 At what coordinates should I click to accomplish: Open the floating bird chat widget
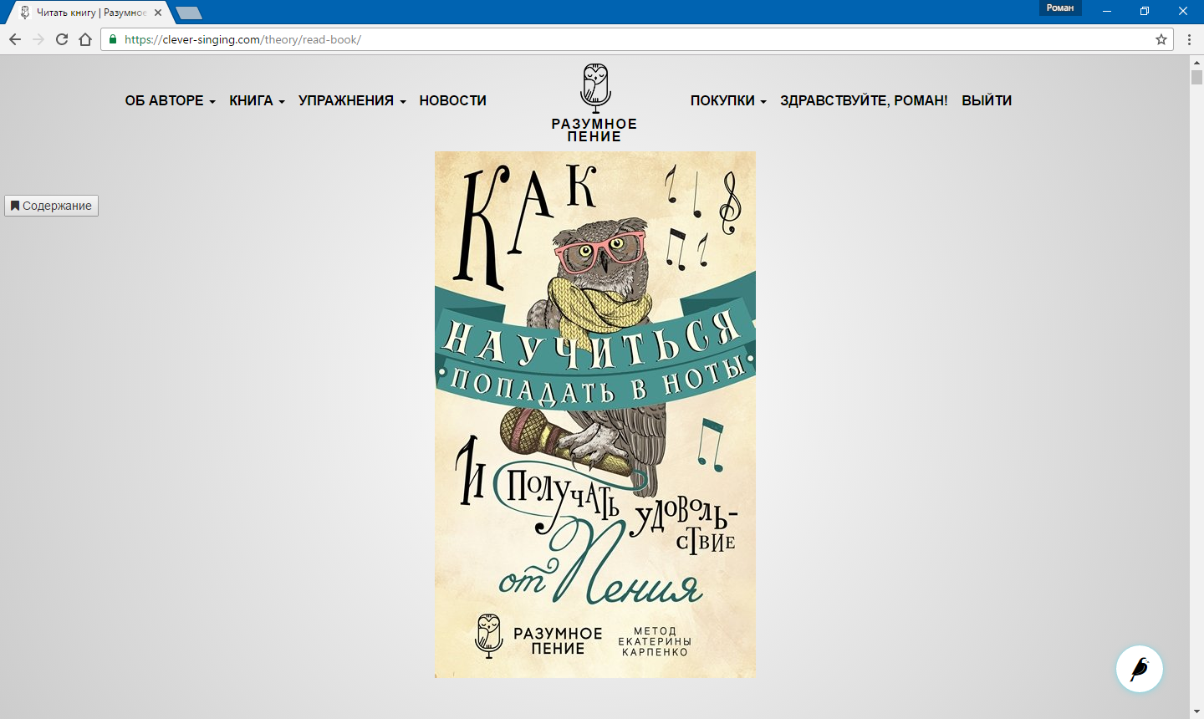tap(1140, 669)
